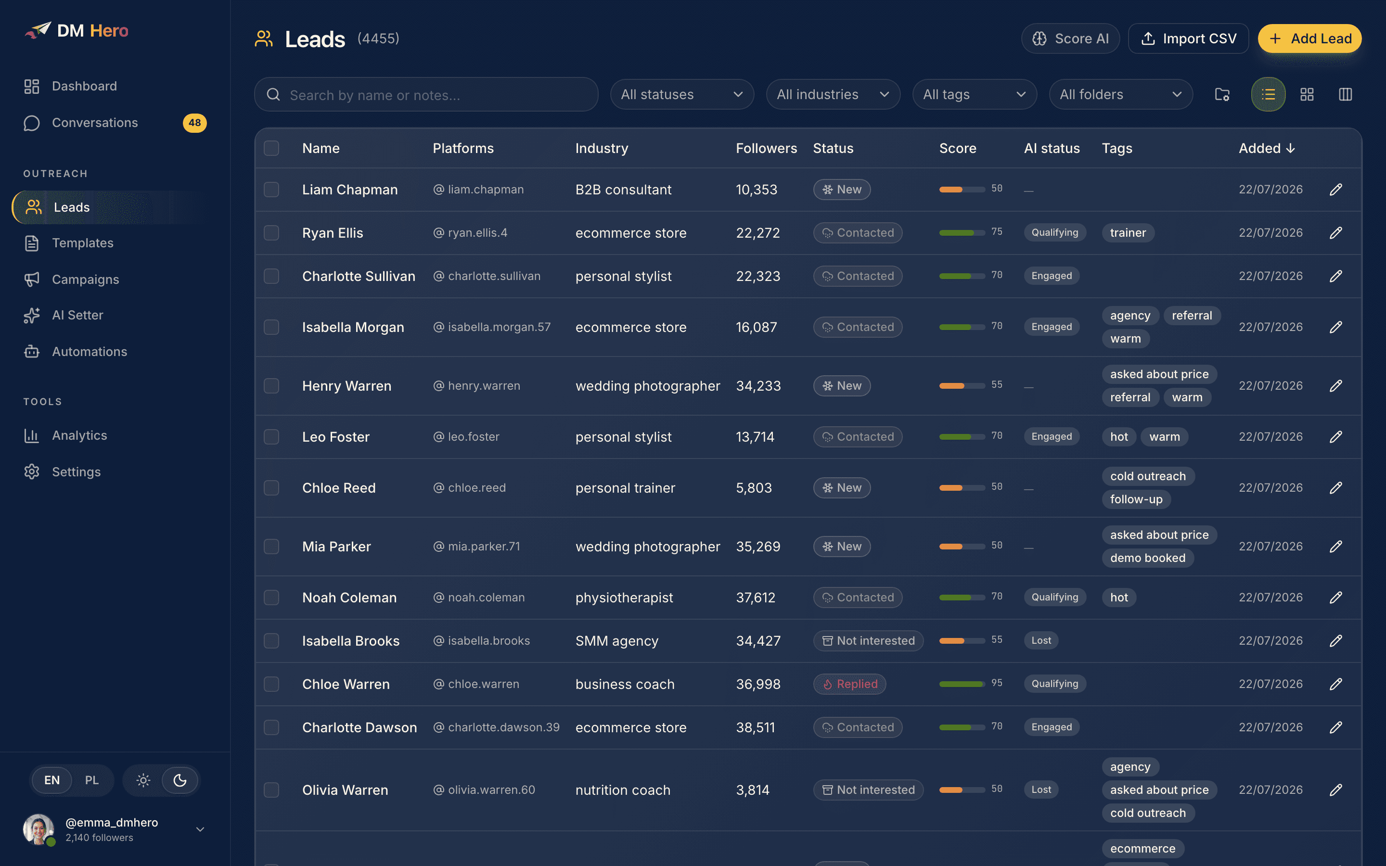Screen dimensions: 1386x866
Task: Edit Charlotte Dawson with pencil icon
Action: (1335, 727)
